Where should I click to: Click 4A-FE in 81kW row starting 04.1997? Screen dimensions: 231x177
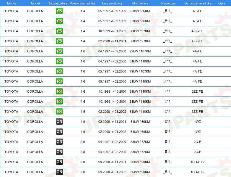(x=197, y=61)
